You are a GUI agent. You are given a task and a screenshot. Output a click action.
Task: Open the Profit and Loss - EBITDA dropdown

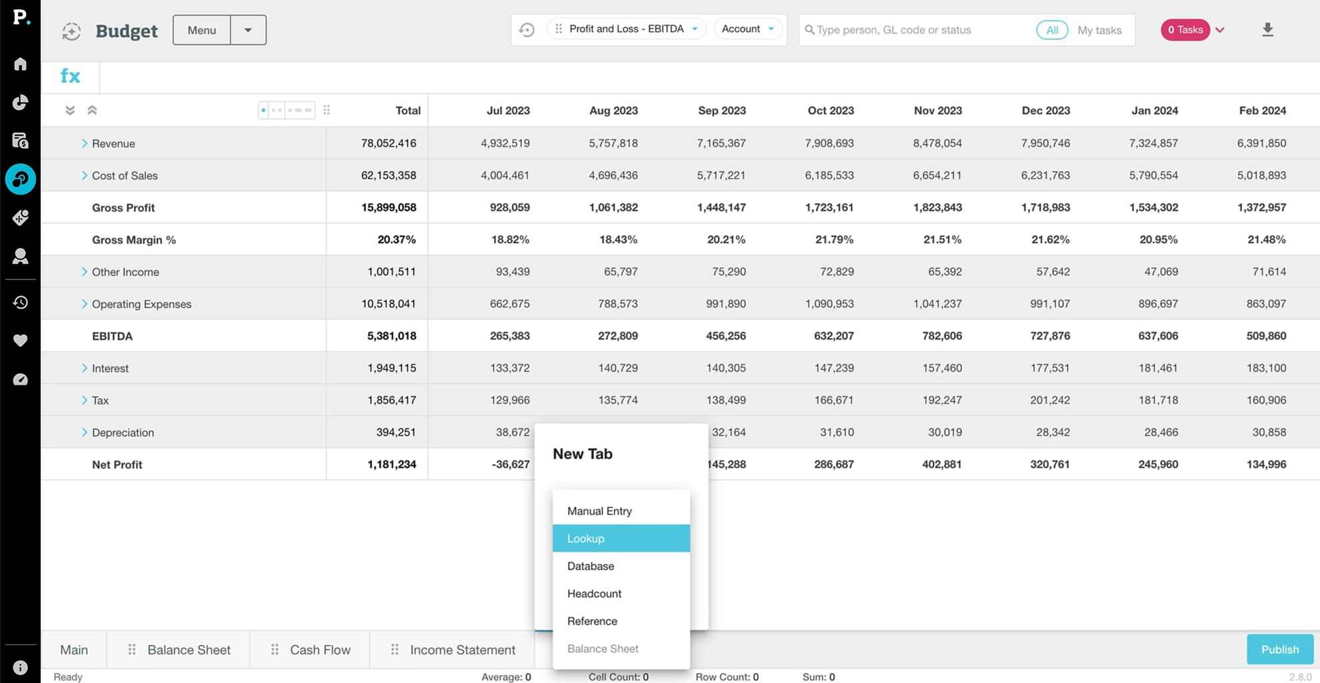tap(626, 29)
